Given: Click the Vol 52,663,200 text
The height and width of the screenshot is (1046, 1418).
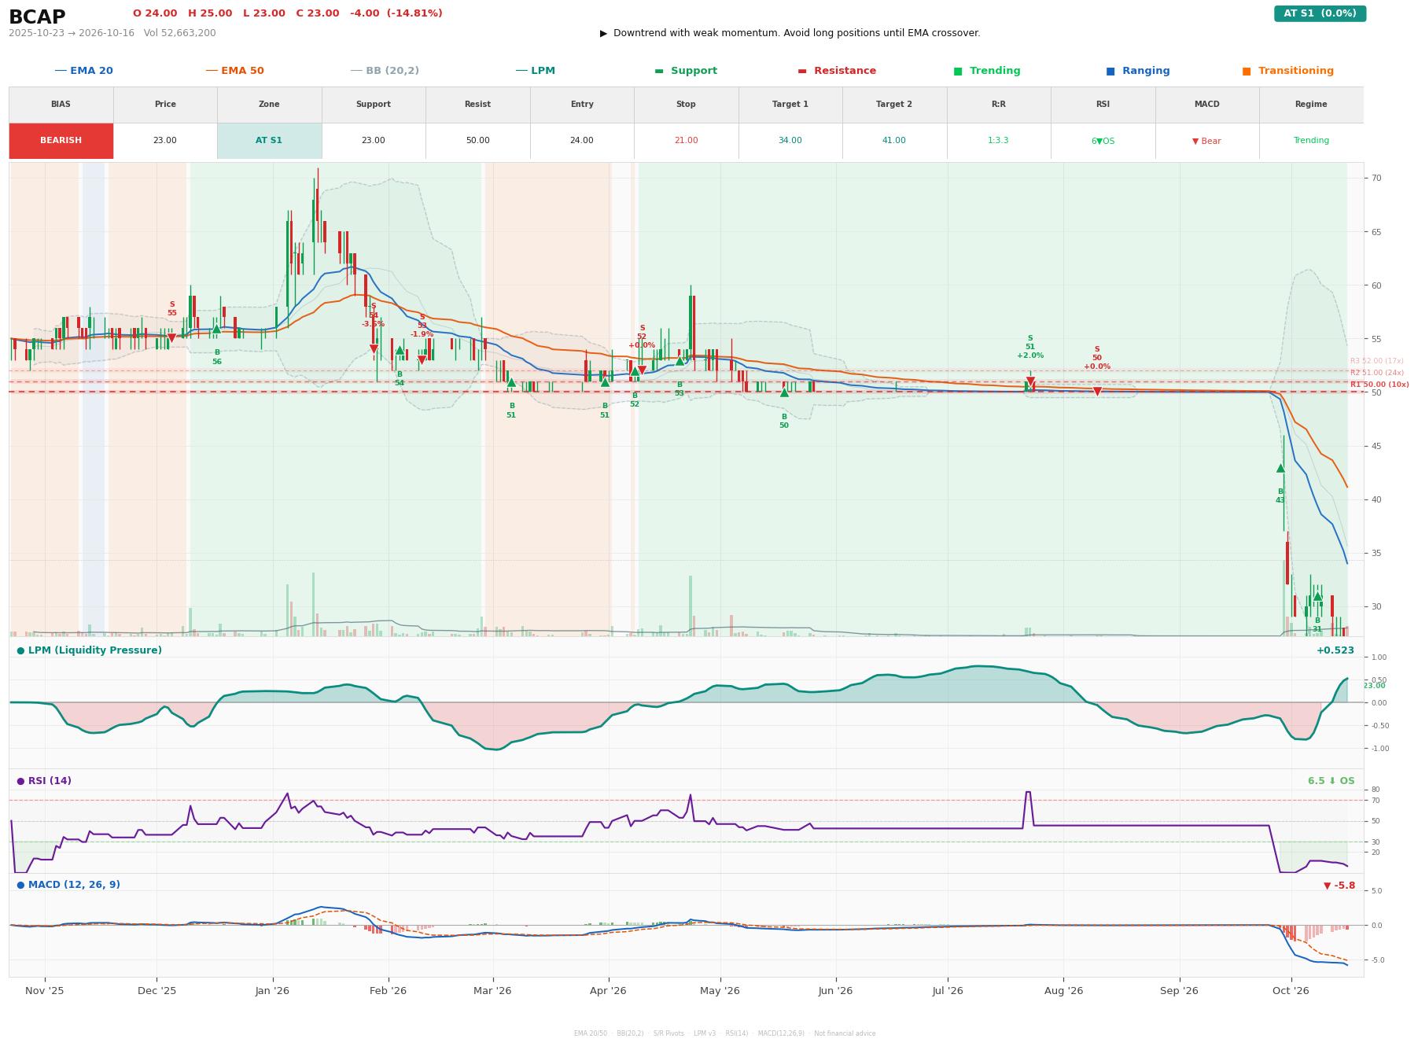Looking at the screenshot, I should coord(180,33).
